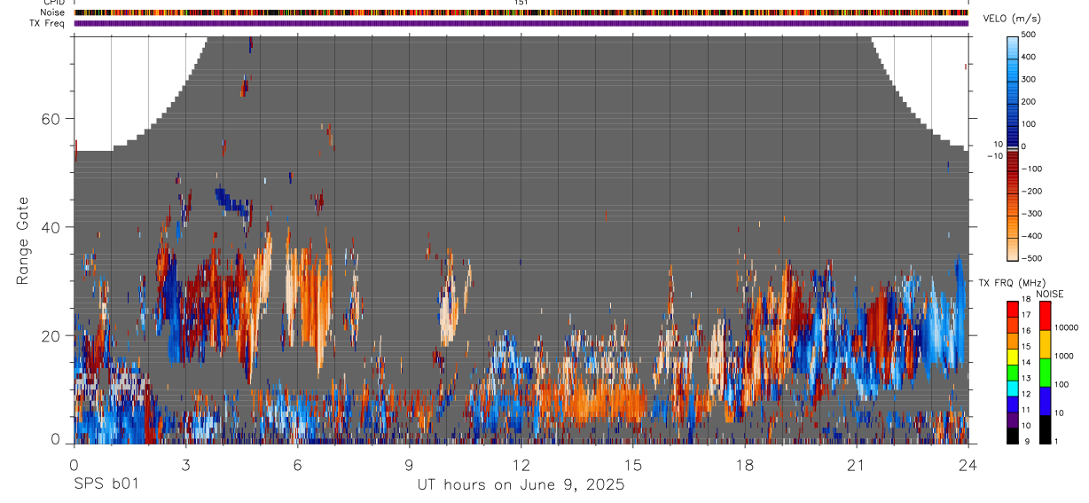This screenshot has height=503, width=1089.
Task: Click the 9 tick on UT hours axis
Action: (409, 464)
